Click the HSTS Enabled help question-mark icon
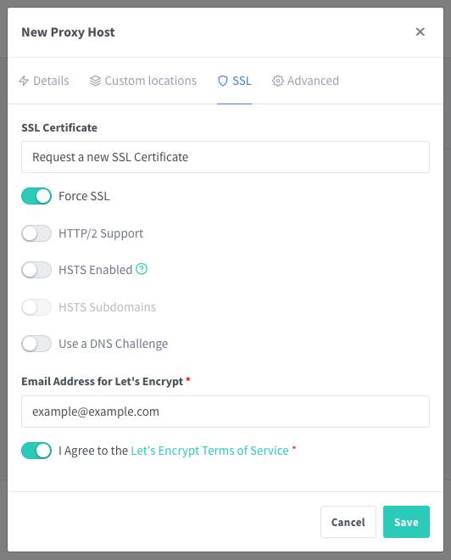This screenshot has width=451, height=560. [x=142, y=269]
